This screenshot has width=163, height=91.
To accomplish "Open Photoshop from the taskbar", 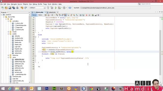I will click(47, 88).
